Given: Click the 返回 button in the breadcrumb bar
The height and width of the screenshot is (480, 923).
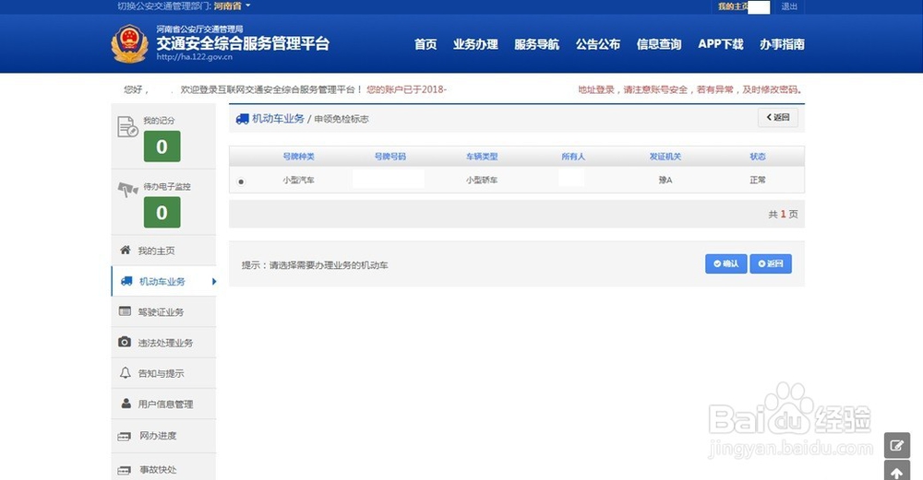Looking at the screenshot, I should 777,118.
